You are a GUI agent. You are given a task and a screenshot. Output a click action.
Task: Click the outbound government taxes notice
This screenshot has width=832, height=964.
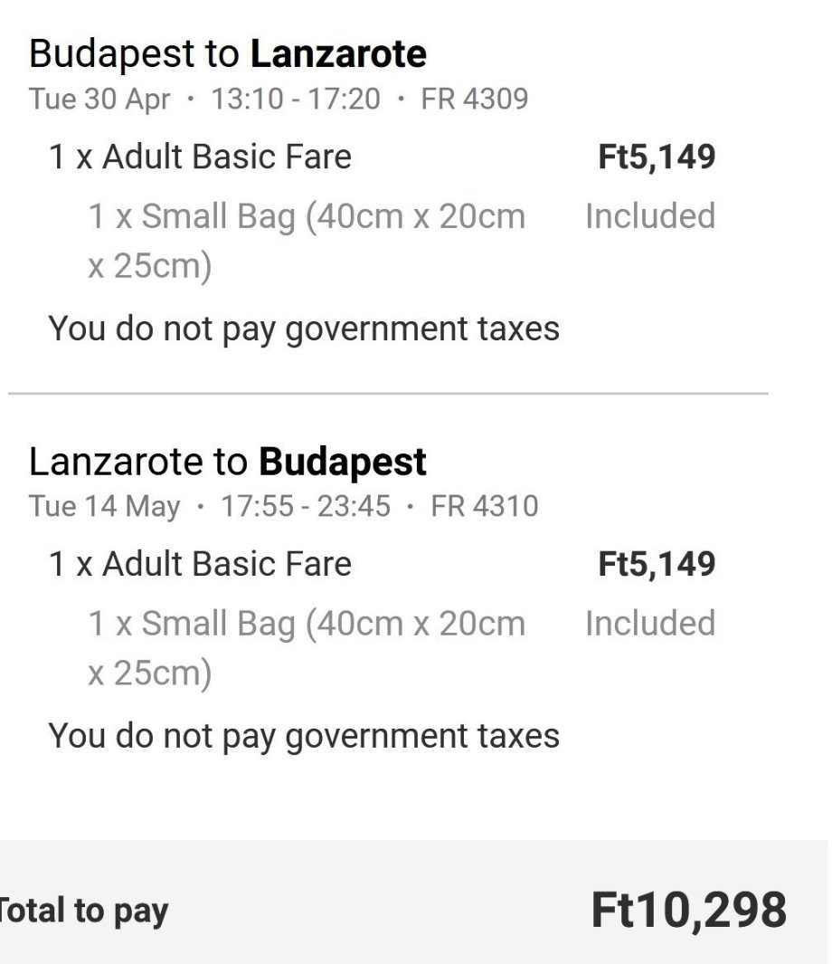tap(304, 328)
